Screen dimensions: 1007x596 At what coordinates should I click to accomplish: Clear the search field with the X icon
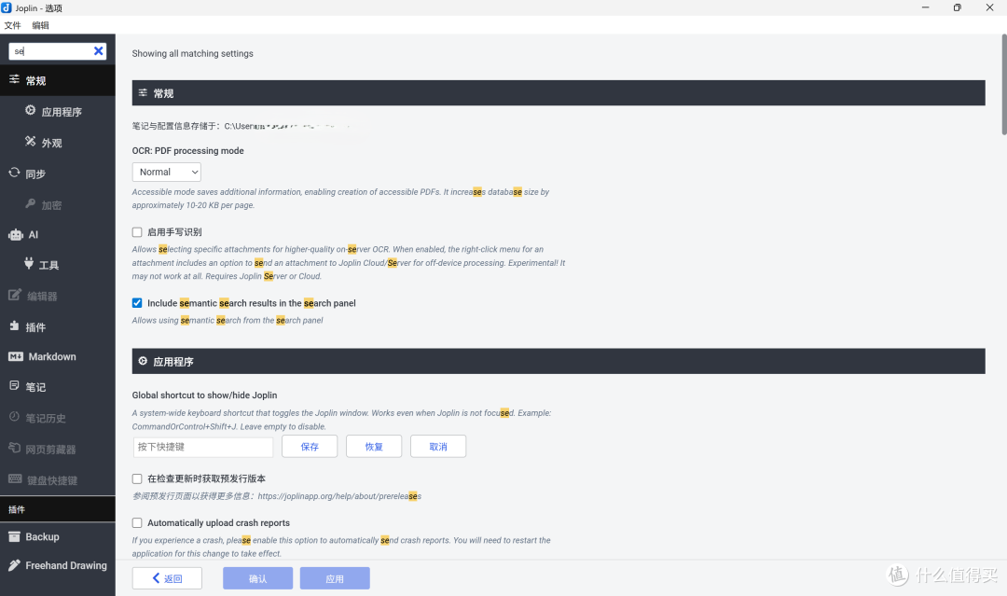(98, 50)
